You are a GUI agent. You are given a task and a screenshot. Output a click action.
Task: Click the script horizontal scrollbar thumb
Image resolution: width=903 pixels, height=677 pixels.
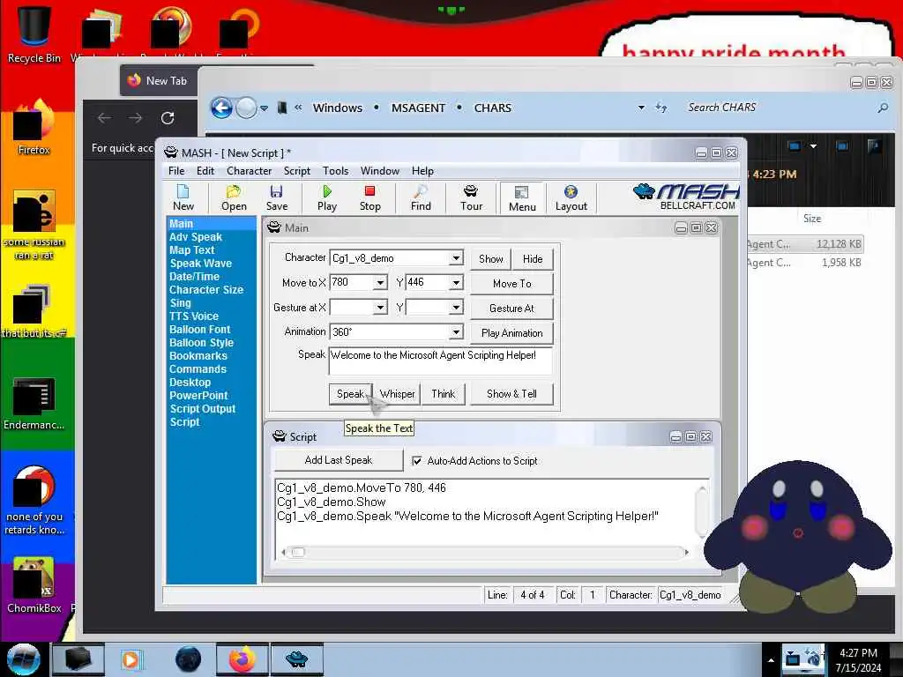[298, 552]
